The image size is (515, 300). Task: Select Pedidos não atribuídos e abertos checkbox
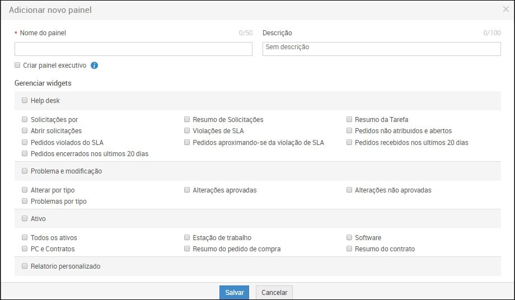(349, 131)
